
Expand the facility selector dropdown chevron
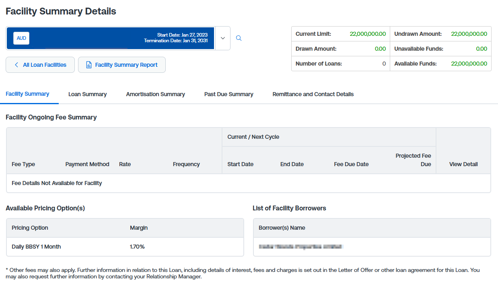(x=223, y=38)
